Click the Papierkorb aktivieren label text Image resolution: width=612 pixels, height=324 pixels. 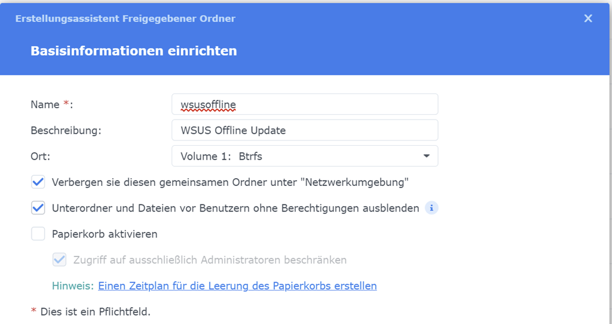click(x=105, y=234)
